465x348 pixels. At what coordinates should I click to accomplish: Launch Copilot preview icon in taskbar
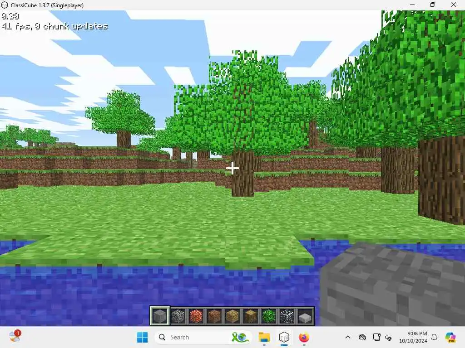[451, 337]
